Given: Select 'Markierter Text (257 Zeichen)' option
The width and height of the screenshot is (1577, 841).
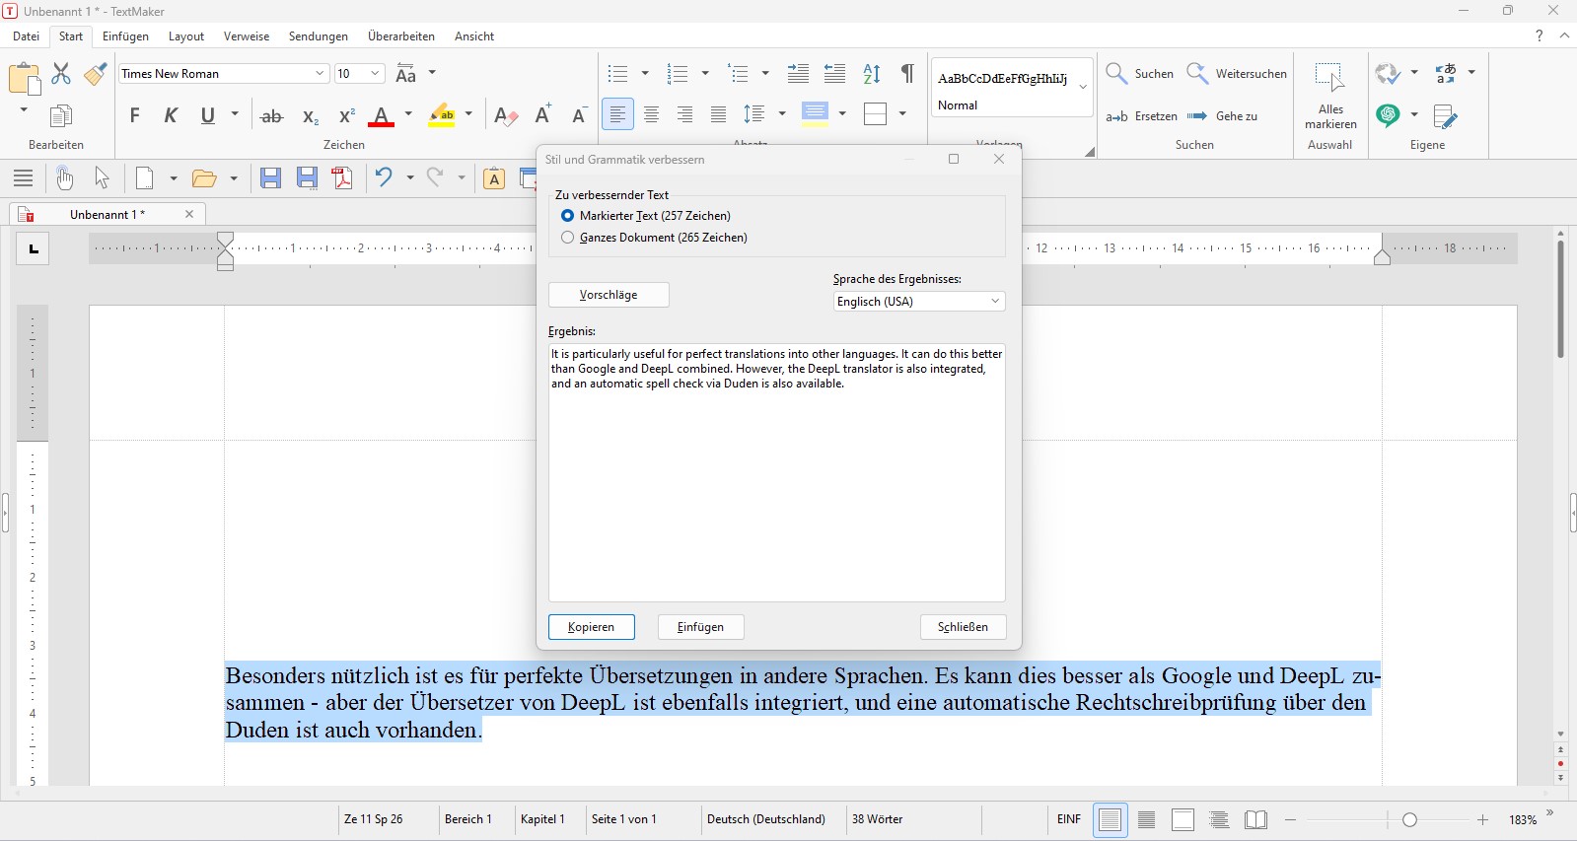Looking at the screenshot, I should coord(567,216).
